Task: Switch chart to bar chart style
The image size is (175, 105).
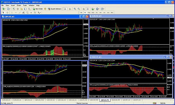Action: click(65, 9)
